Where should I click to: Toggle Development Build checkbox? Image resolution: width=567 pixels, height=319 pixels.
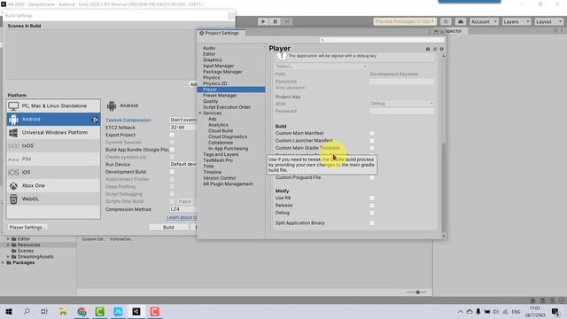[172, 172]
